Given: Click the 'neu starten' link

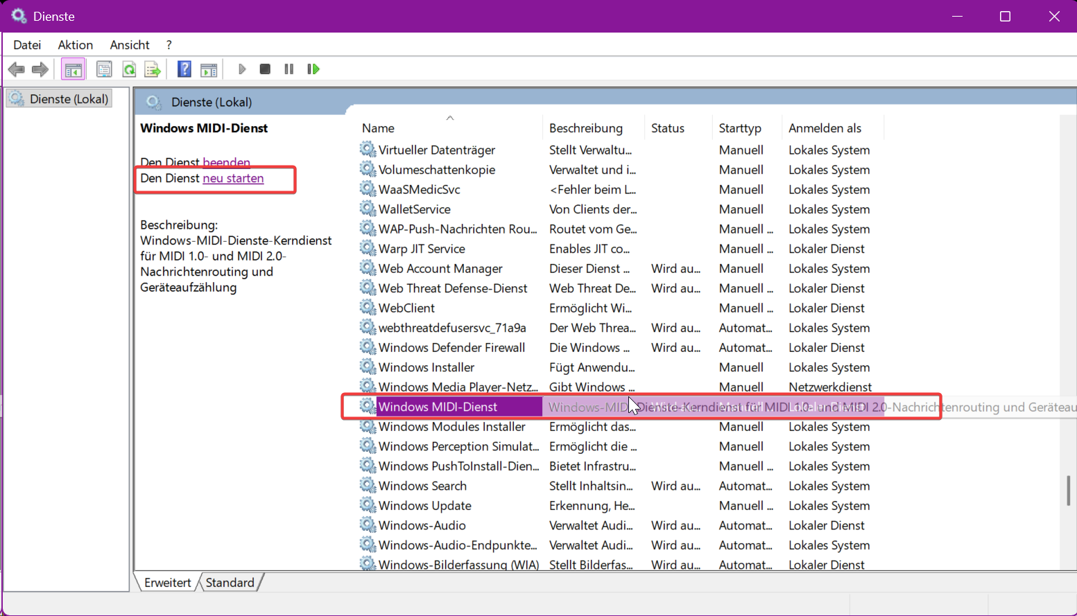Looking at the screenshot, I should pos(233,178).
